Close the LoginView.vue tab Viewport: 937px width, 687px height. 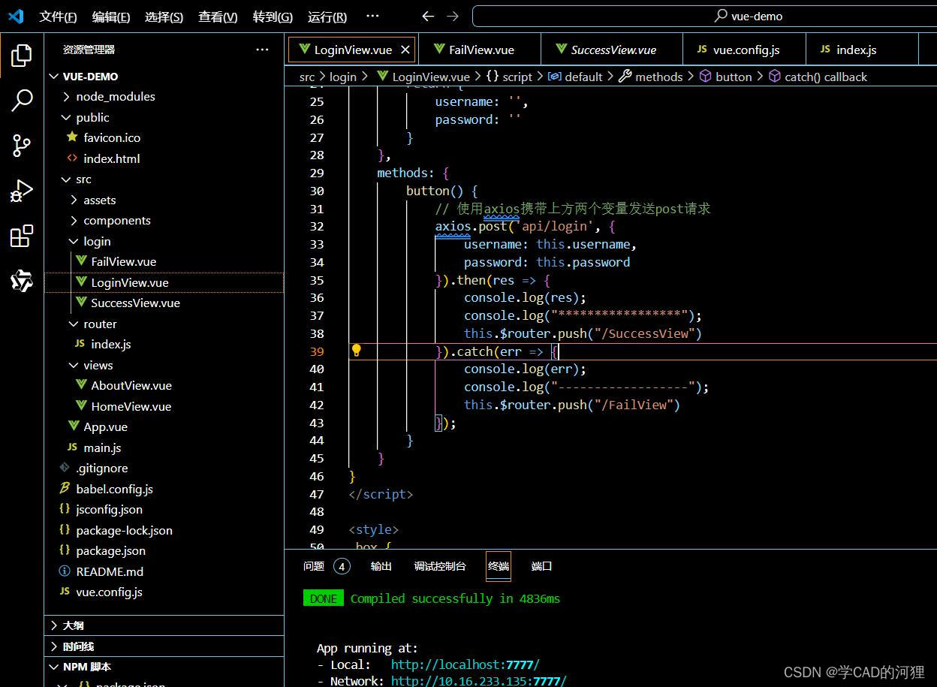point(405,50)
